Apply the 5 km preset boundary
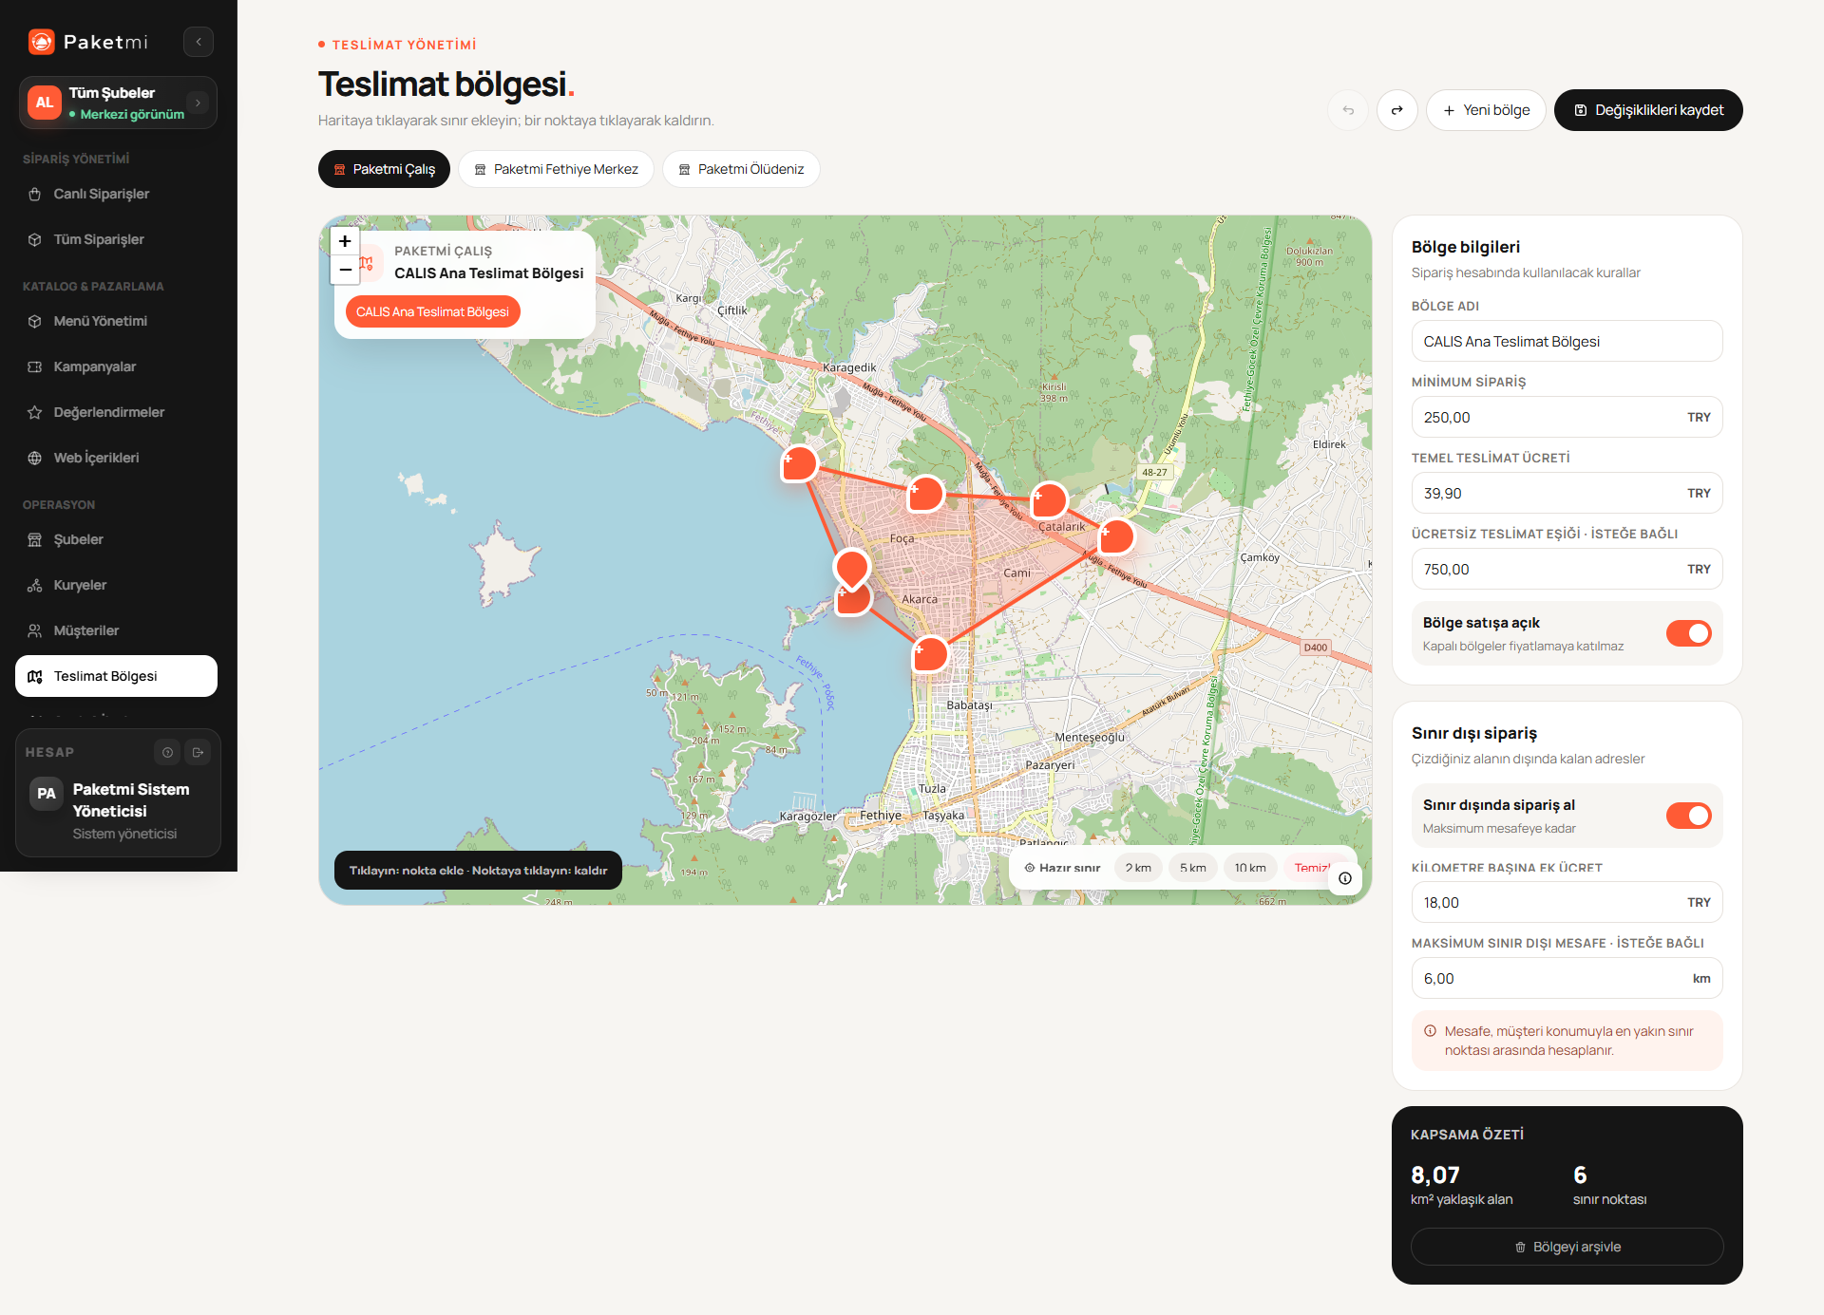1824x1315 pixels. click(1193, 868)
